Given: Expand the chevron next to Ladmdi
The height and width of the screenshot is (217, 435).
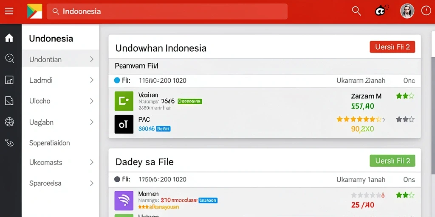Looking at the screenshot, I should point(92,80).
